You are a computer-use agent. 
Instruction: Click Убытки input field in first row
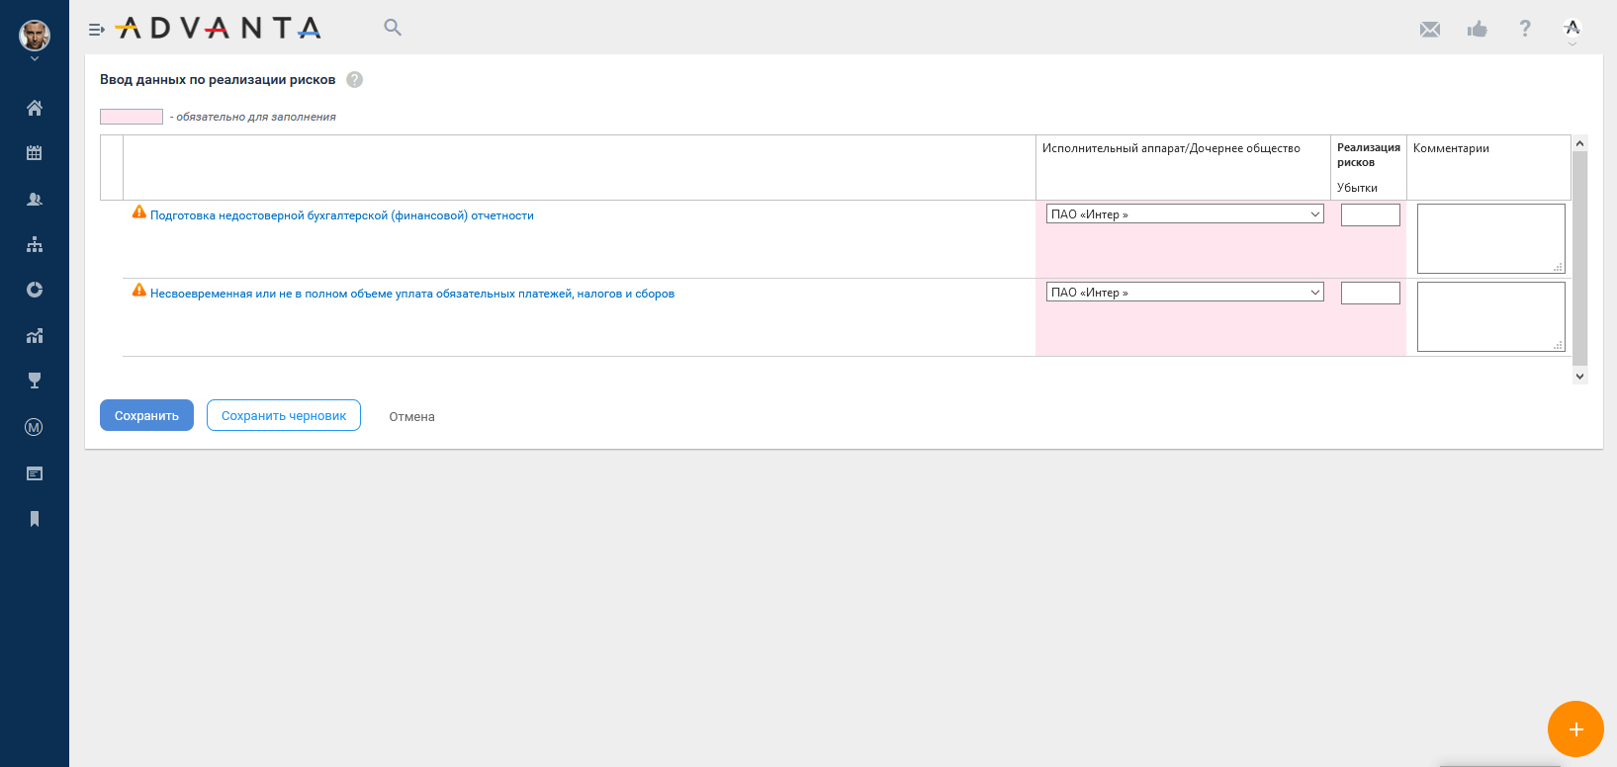click(x=1370, y=215)
